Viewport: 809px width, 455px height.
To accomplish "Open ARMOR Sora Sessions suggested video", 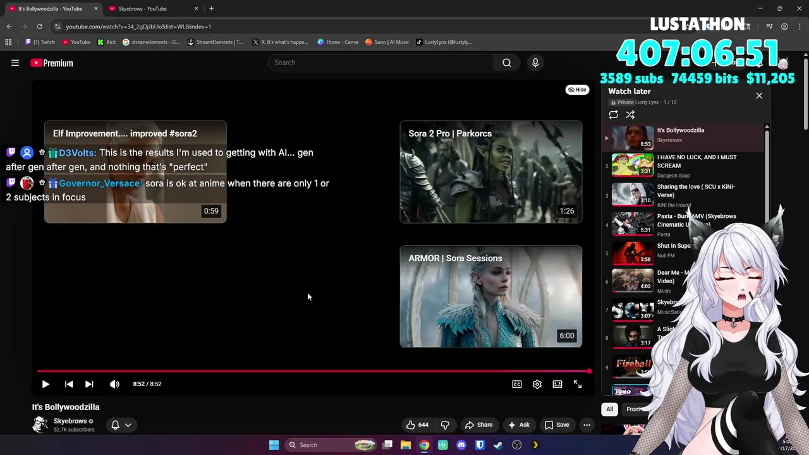I will pos(491,296).
